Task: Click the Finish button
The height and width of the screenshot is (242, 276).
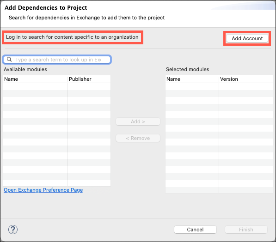Action: [x=246, y=230]
